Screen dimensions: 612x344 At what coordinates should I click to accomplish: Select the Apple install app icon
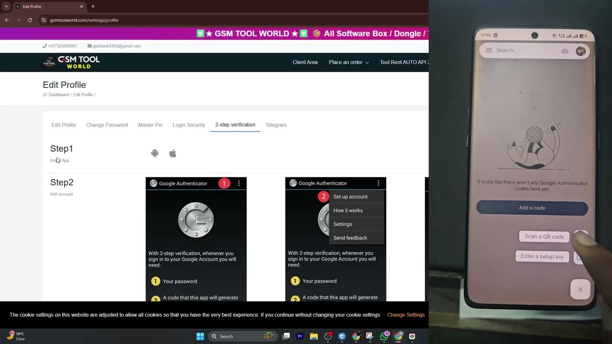[173, 153]
